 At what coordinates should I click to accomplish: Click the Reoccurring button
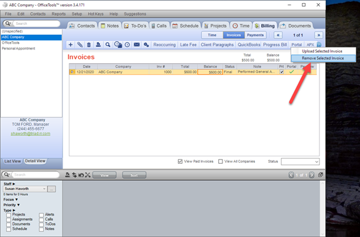[x=164, y=45]
